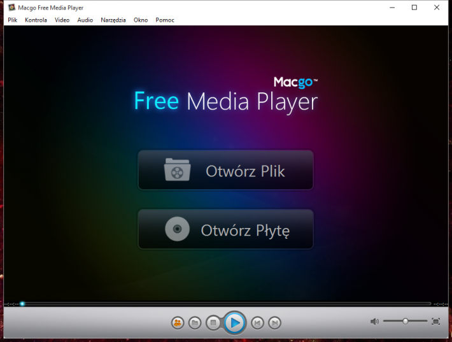This screenshot has height=342, width=452.
Task: Close the Macgo Free Media Player window
Action: [437, 8]
